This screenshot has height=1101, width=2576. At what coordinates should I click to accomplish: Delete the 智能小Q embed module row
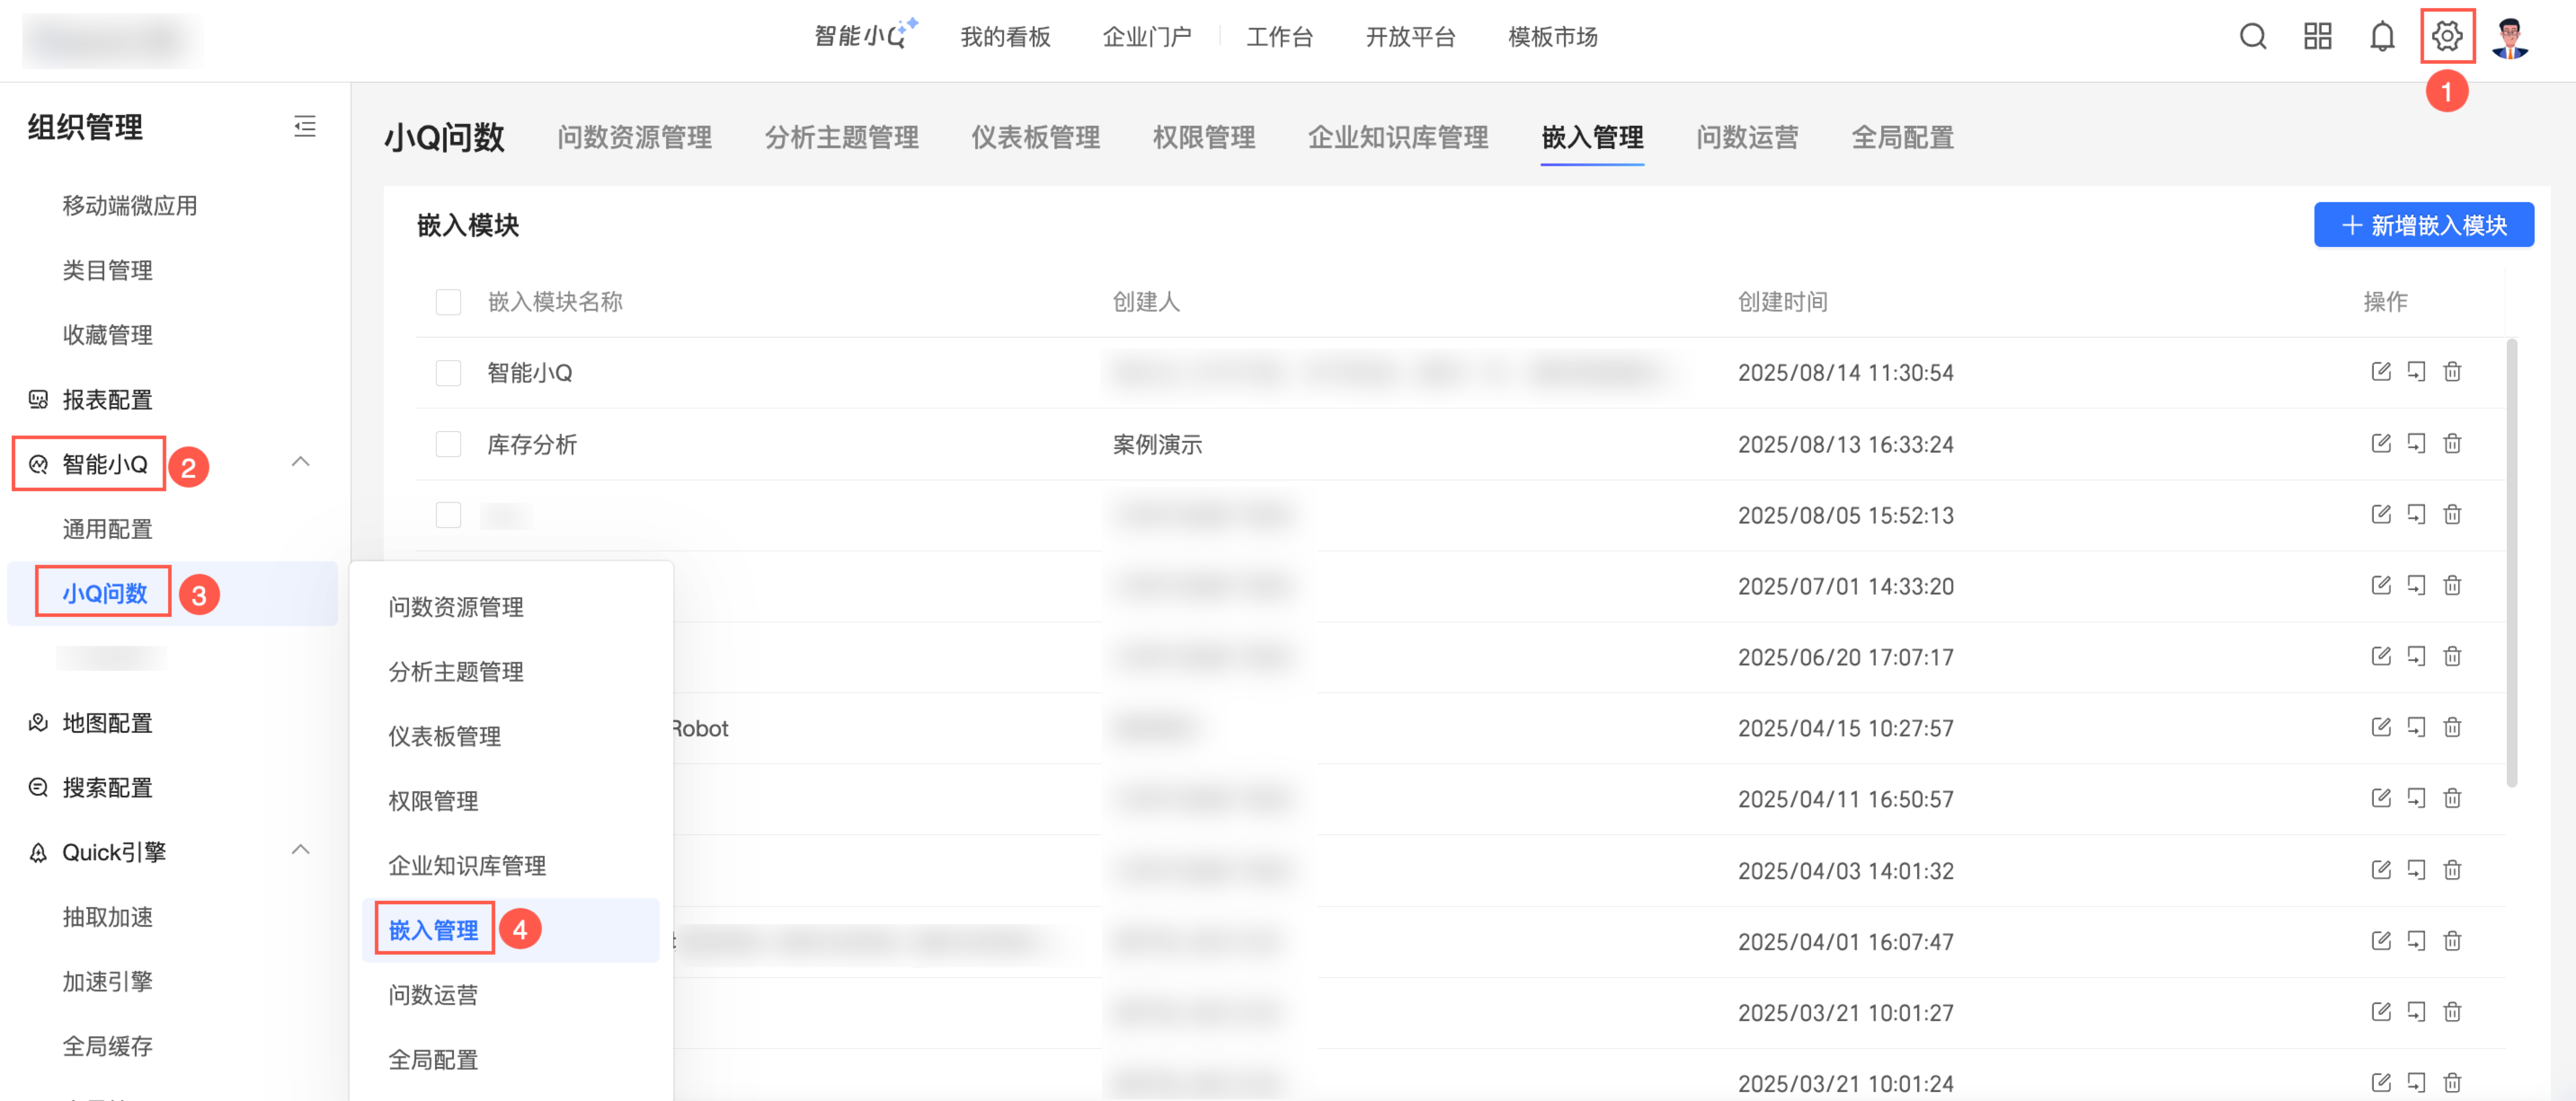pyautogui.click(x=2452, y=372)
